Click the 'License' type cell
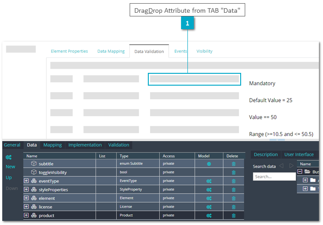This screenshot has height=225, width=323. coord(138,207)
